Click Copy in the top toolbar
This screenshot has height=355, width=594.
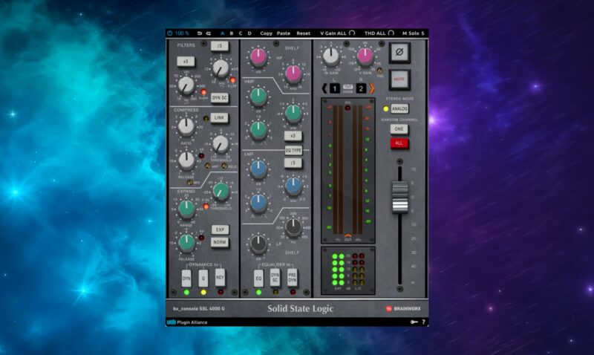266,33
